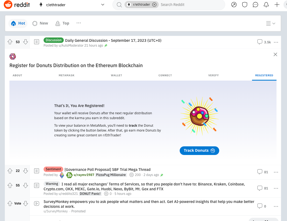Downvote the exchanges Terms of Services post
The image size is (287, 221).
click(26, 185)
